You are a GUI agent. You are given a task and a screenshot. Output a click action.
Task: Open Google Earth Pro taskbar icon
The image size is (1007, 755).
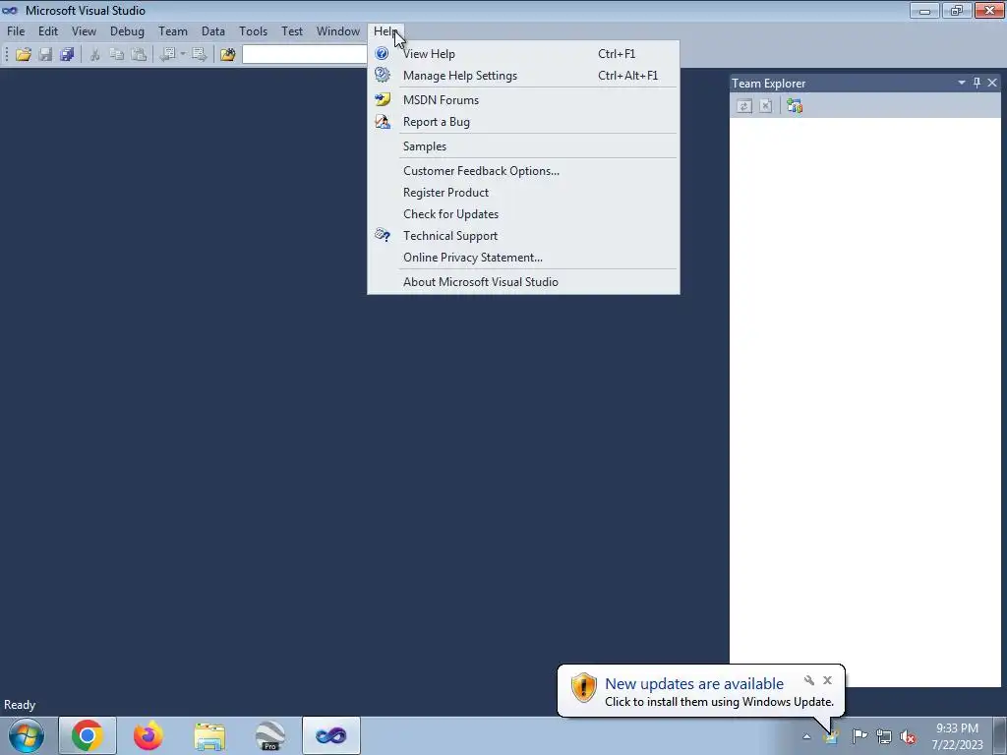click(269, 735)
